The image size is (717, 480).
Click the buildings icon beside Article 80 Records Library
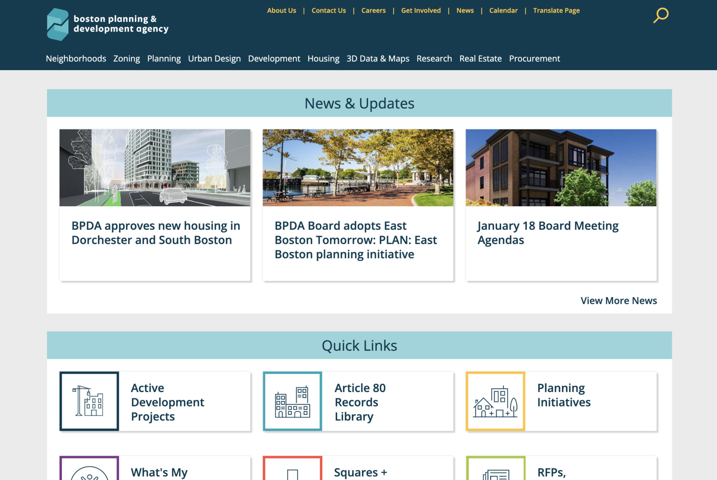(x=293, y=401)
